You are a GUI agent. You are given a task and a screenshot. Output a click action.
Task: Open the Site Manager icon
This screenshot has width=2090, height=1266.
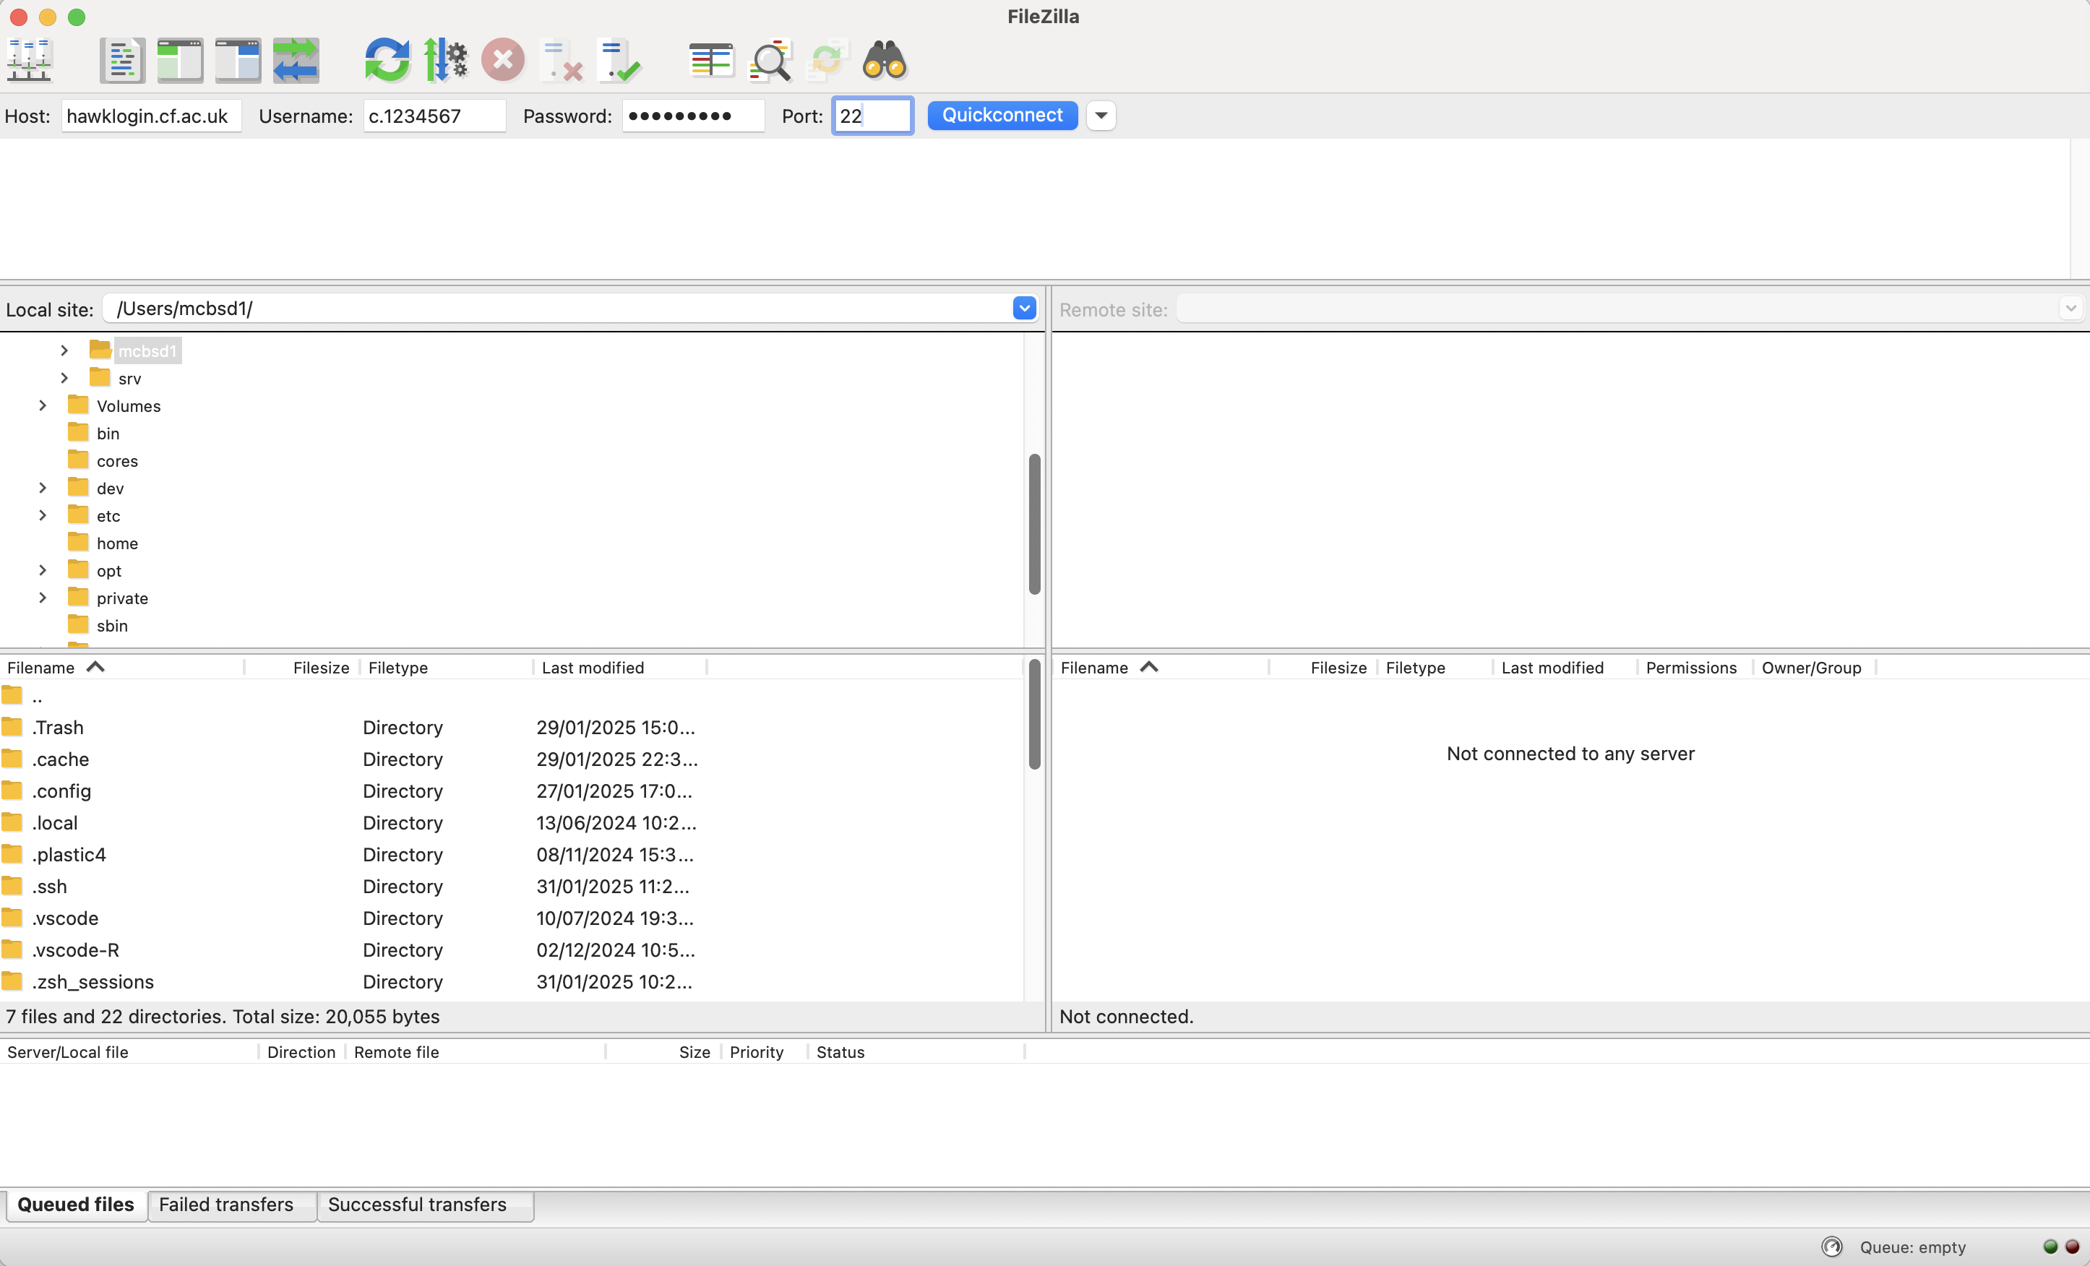tap(30, 60)
